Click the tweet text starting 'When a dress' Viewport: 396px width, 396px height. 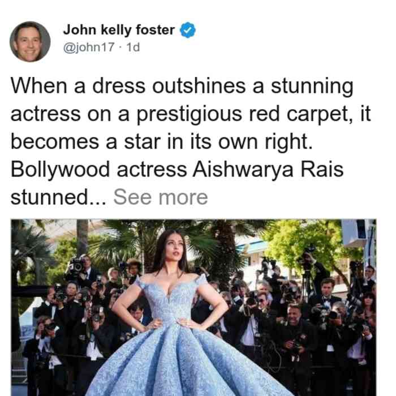[x=191, y=141]
